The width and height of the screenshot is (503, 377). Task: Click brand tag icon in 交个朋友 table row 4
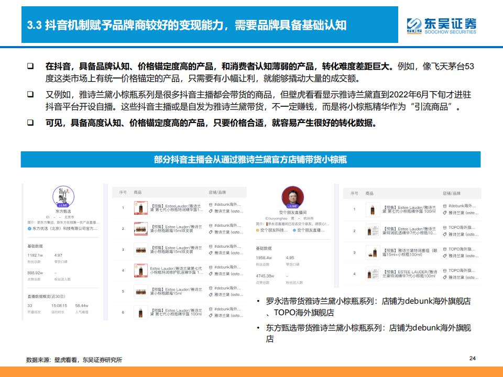click(445, 278)
